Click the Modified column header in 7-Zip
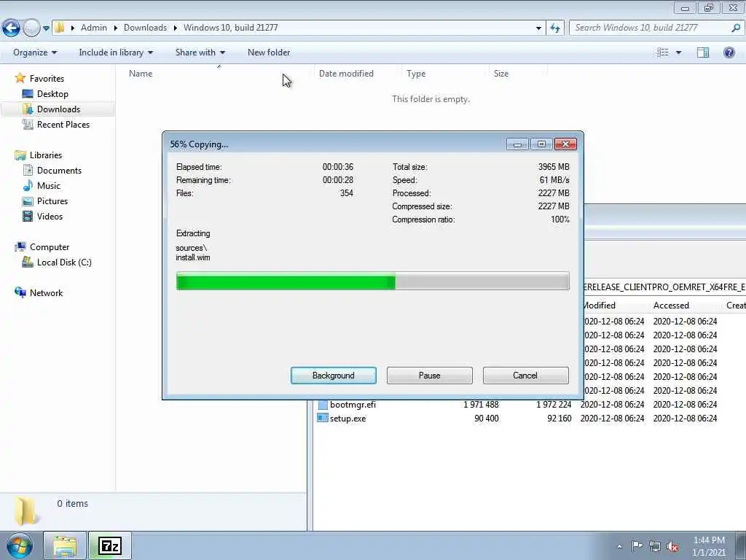 [599, 306]
